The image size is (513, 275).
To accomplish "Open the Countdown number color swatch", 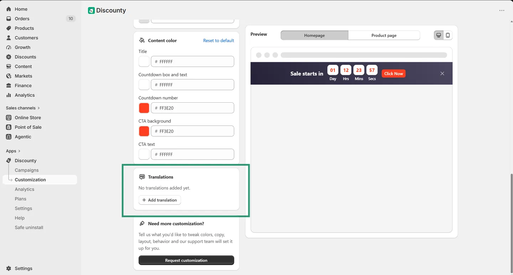I will pyautogui.click(x=144, y=108).
